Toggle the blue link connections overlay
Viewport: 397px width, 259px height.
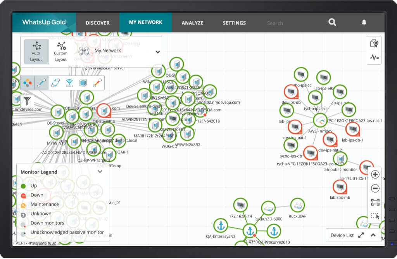click(x=41, y=83)
